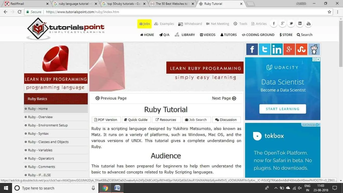343x193 pixels.
Task: Show hidden tray icons chevron
Action: coord(276,188)
